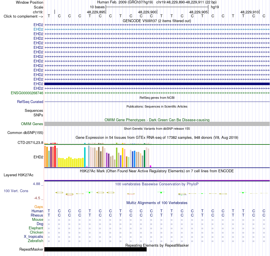
Task: Click the green ENSG00000268746 arrow line
Action: 157,93
